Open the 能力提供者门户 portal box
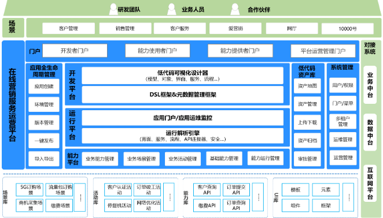 240,51
